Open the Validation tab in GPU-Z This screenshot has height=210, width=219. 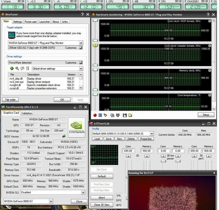(x=27, y=113)
